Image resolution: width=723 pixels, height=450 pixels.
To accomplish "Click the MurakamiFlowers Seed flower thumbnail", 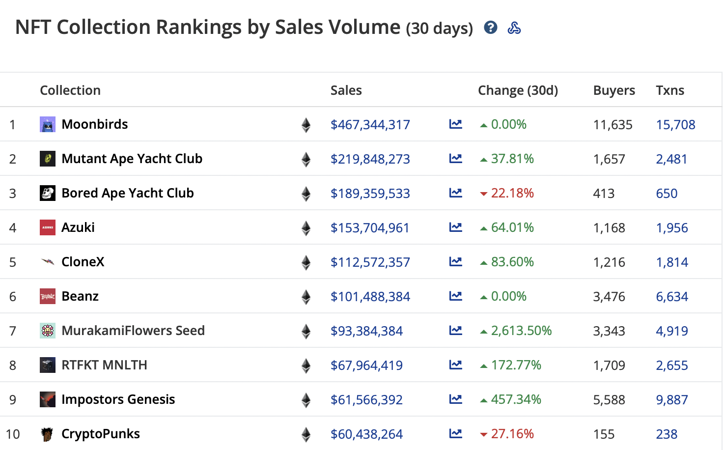I will pos(48,331).
